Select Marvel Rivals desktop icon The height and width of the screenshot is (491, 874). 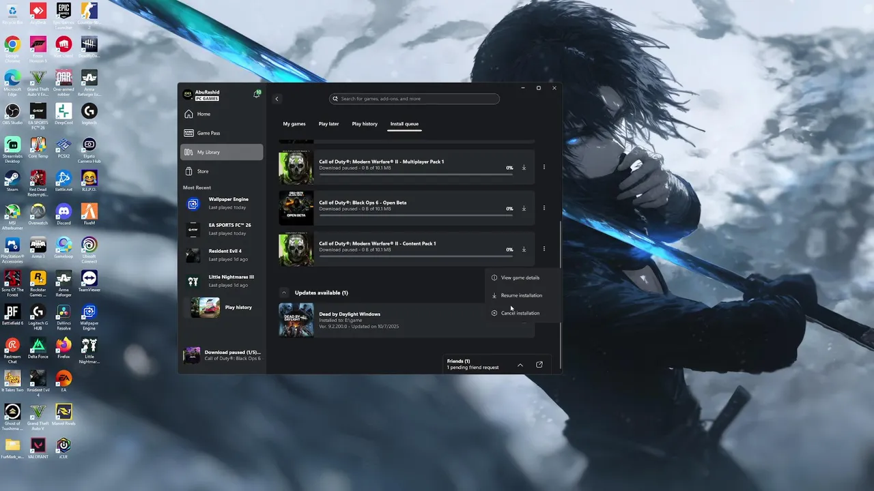coord(64,416)
